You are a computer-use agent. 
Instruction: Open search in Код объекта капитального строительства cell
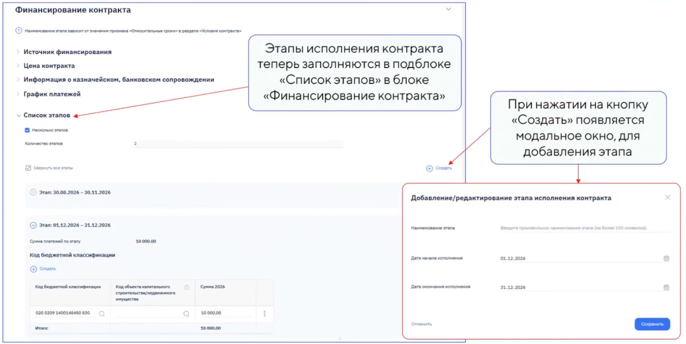coord(186,314)
